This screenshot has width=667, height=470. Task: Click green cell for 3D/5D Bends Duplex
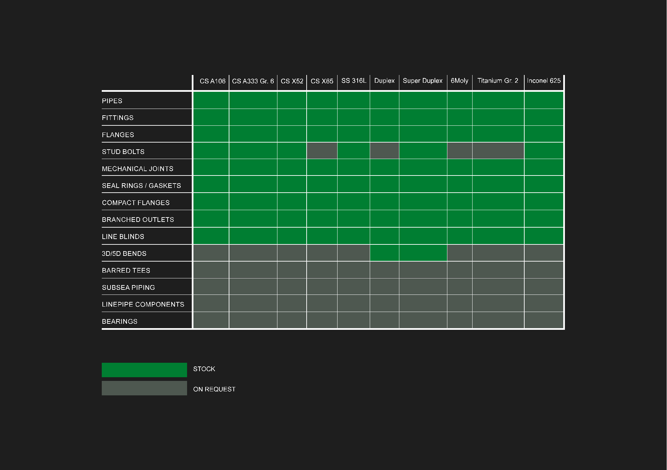(384, 253)
